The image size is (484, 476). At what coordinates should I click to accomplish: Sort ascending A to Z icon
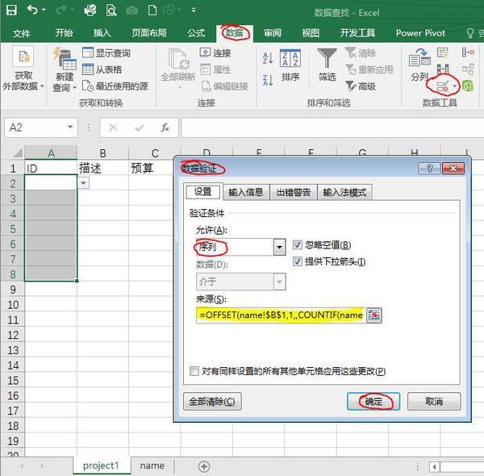point(268,58)
